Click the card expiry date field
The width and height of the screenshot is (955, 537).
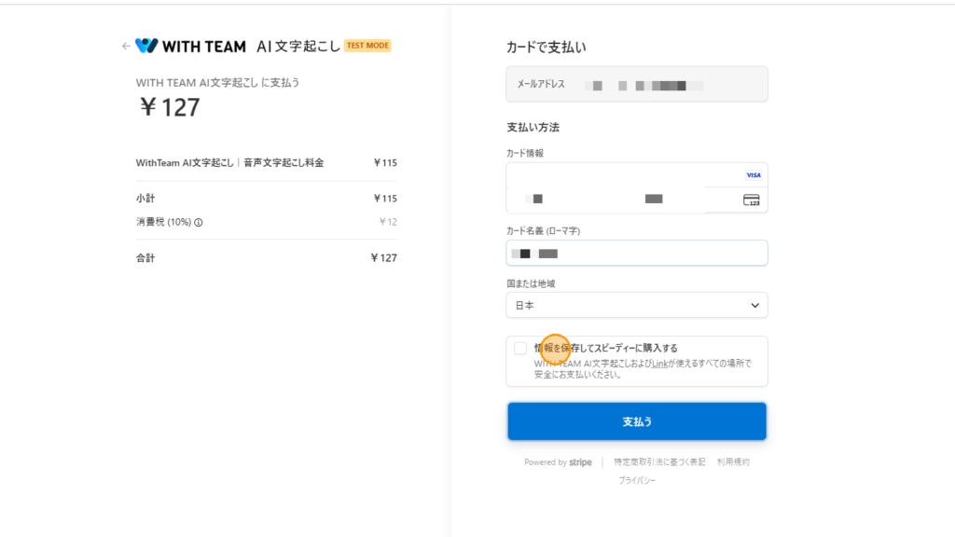(571, 200)
